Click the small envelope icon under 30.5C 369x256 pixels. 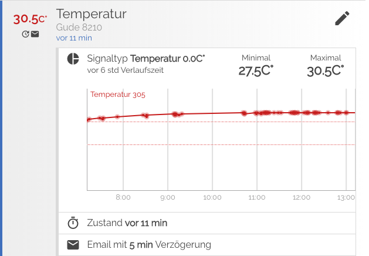pos(35,34)
